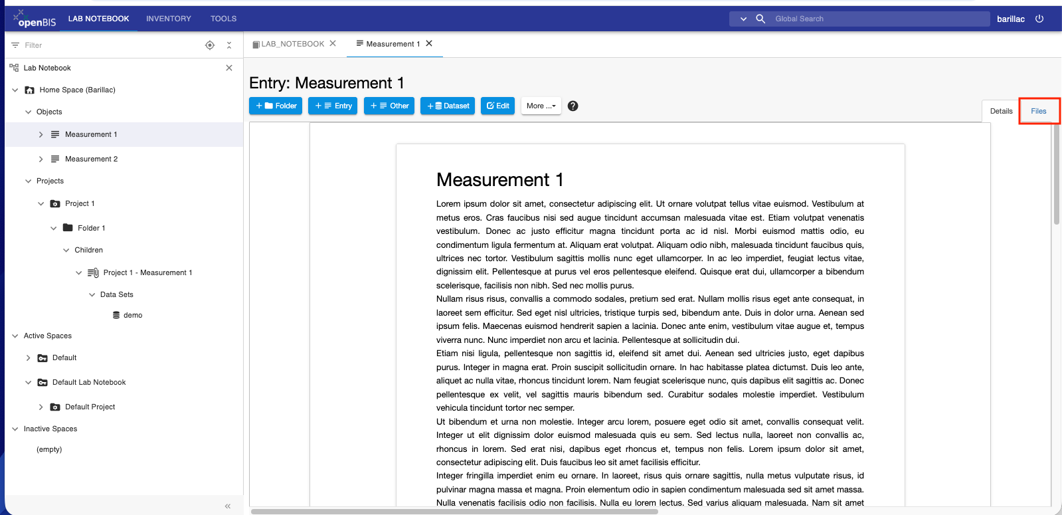The height and width of the screenshot is (515, 1062).
Task: Click the + Dataset button
Action: 448,106
